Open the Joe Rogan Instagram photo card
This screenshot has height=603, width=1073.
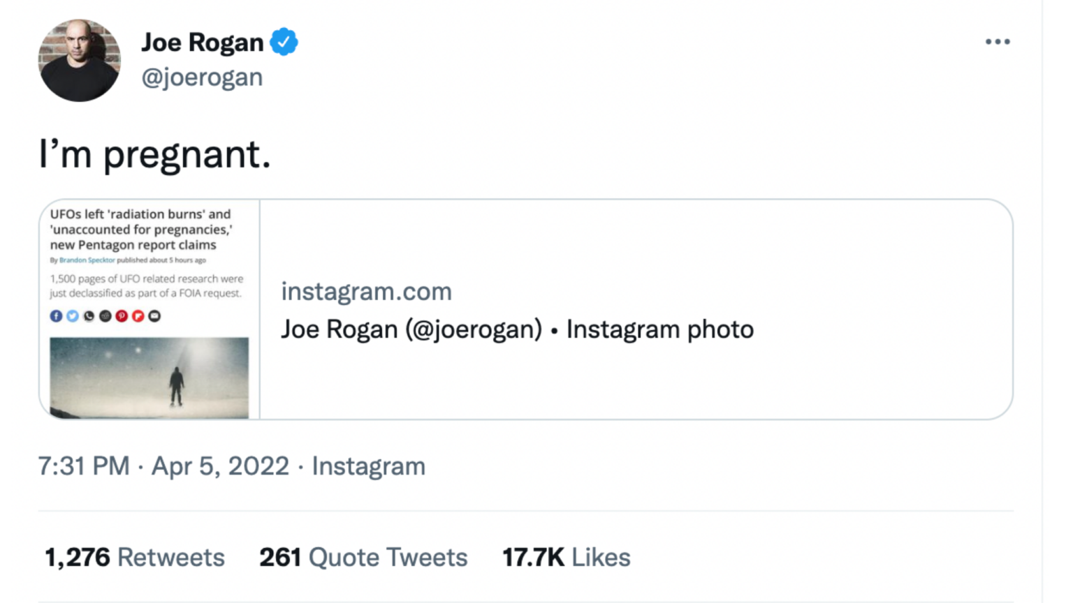pyautogui.click(x=517, y=329)
